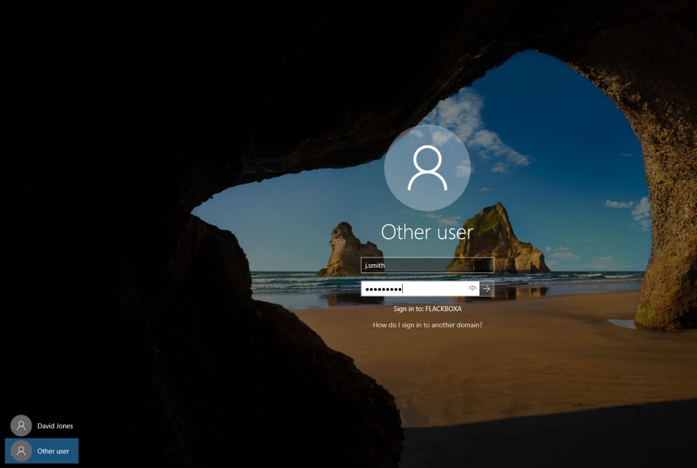Select the David Jones name label

coord(55,426)
